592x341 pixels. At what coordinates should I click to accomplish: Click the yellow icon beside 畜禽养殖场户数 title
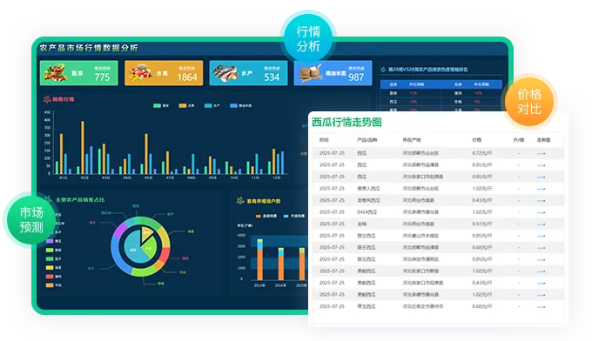(x=240, y=201)
